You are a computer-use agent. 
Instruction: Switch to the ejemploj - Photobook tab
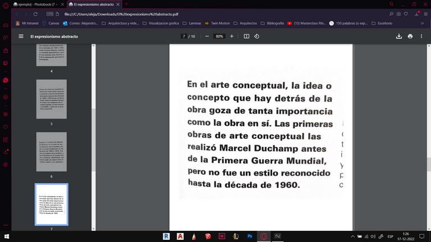tap(36, 4)
